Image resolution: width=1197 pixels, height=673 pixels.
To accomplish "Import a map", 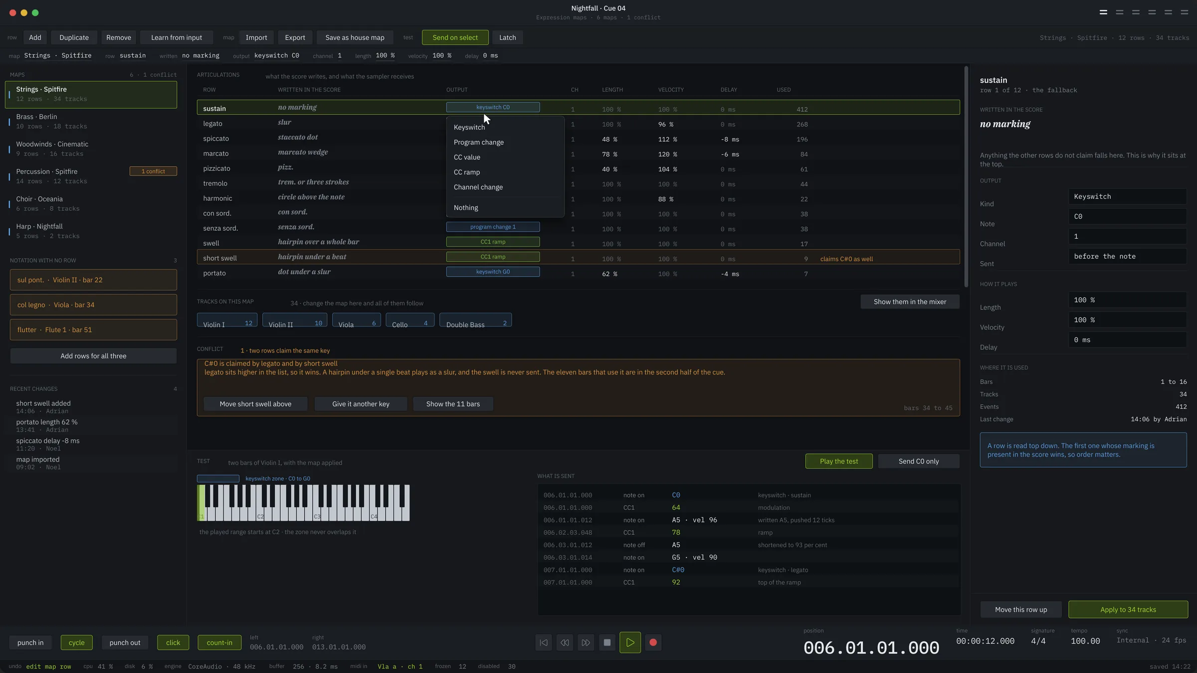I will [x=256, y=37].
